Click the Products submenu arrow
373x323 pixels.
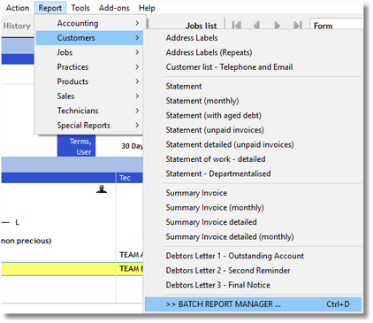[x=137, y=81]
